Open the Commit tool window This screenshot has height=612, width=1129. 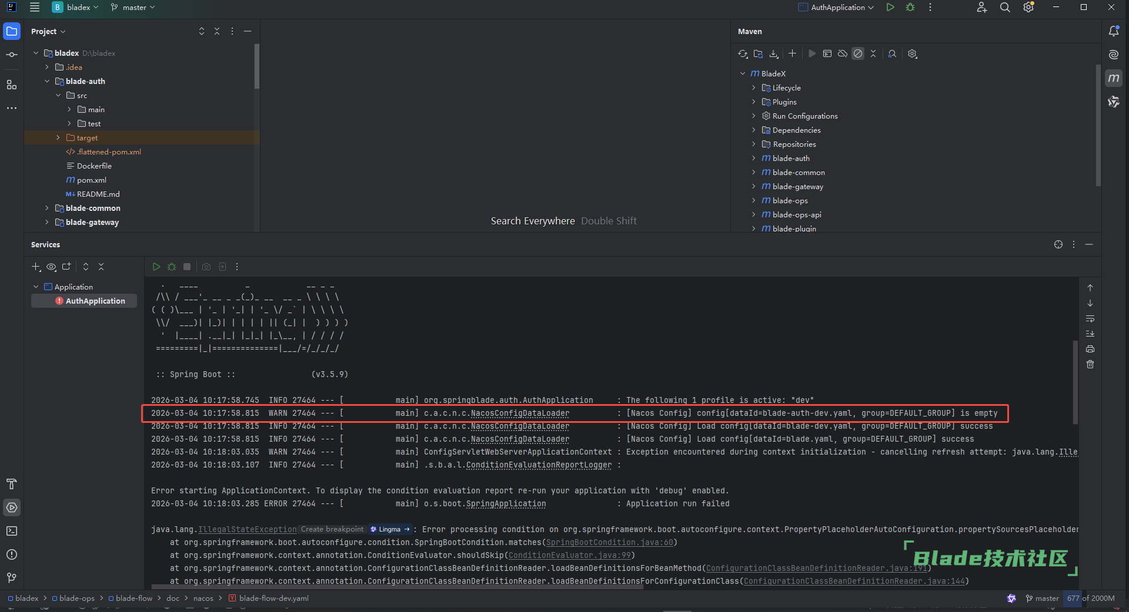12,55
